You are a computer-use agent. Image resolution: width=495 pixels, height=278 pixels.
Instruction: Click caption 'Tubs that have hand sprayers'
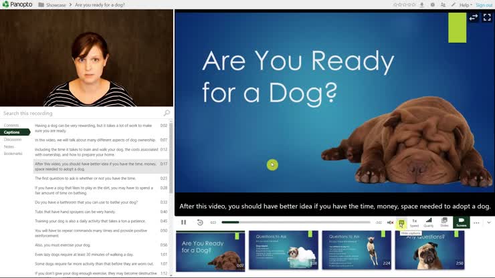[100, 212]
